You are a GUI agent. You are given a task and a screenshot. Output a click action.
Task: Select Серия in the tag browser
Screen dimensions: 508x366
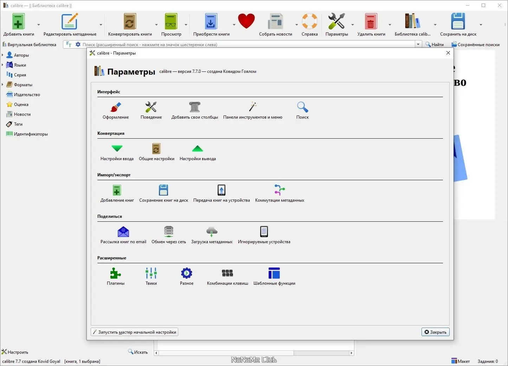[x=16, y=75]
